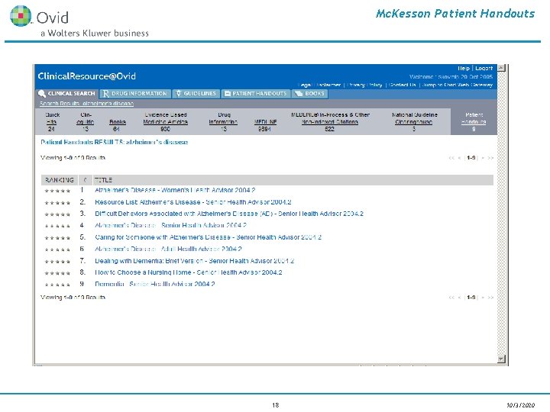Click the Books tab icon
The width and height of the screenshot is (550, 412).
tap(299, 94)
